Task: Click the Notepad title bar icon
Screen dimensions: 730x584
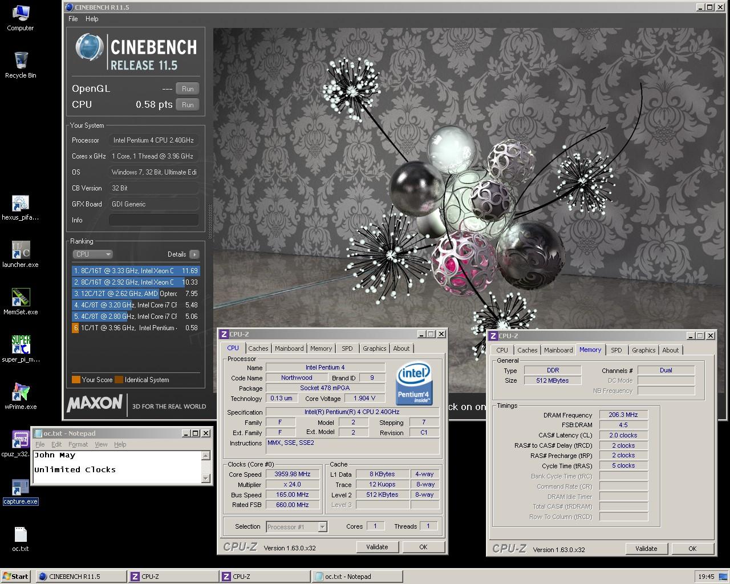Action: click(x=38, y=433)
